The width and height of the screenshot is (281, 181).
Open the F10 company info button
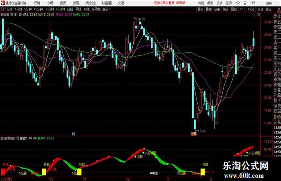click(x=243, y=9)
